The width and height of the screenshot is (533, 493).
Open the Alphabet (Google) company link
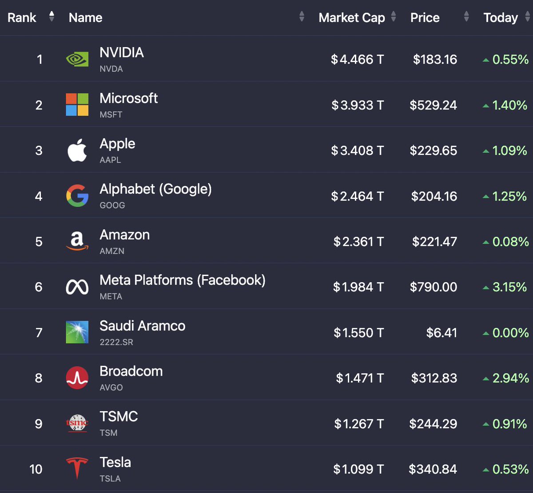[155, 189]
